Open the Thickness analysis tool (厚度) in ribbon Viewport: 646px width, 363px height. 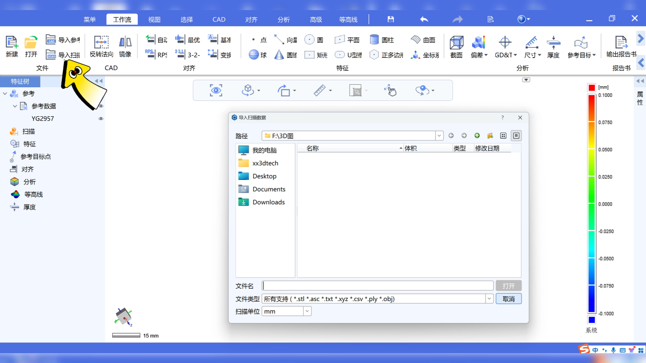pos(553,47)
